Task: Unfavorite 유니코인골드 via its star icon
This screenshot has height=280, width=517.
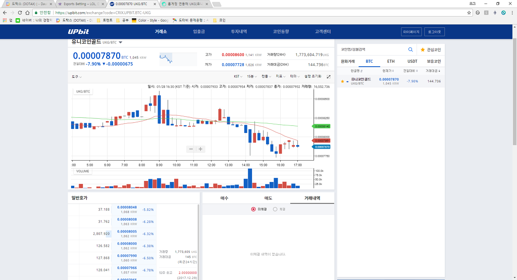Action: (342, 81)
